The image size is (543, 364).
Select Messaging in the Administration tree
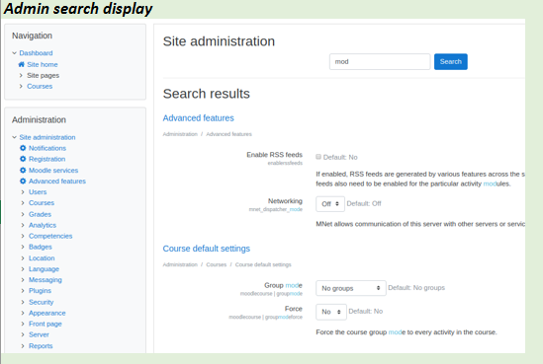pos(45,280)
